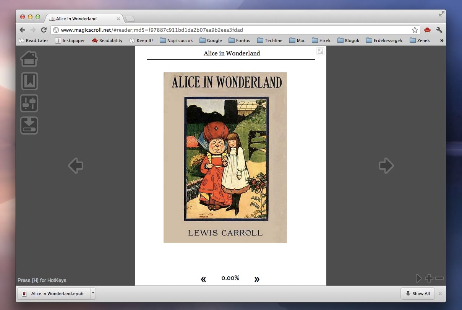This screenshot has width=462, height=310.
Task: Open the Google bookmarks folder
Action: point(211,41)
